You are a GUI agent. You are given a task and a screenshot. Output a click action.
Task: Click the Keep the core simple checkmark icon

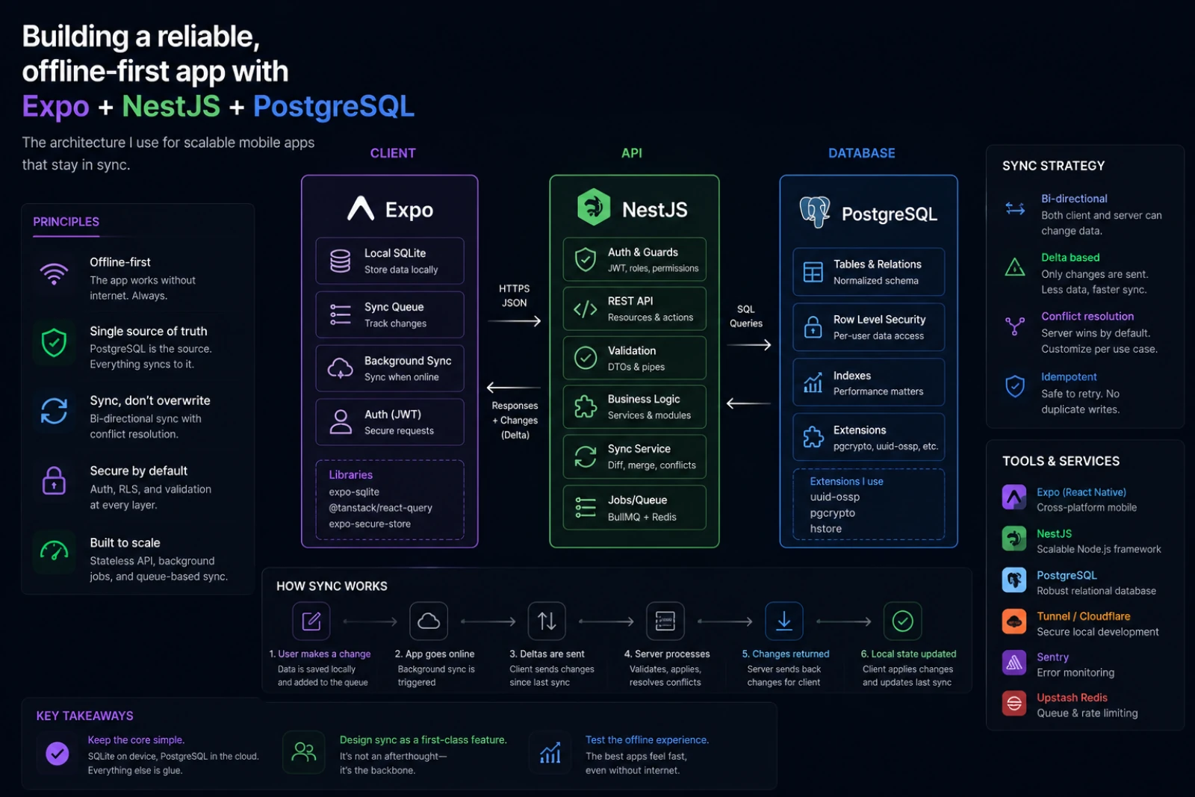[58, 754]
